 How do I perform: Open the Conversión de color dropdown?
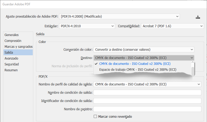144,49
